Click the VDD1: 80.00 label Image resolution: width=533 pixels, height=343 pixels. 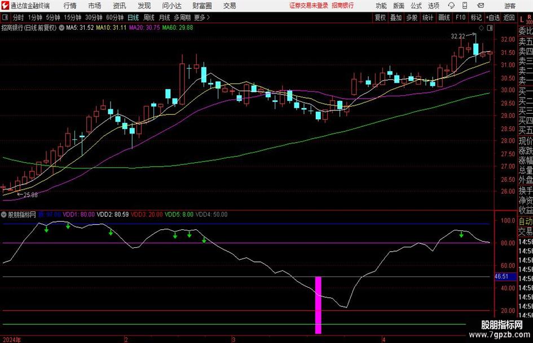click(x=79, y=215)
